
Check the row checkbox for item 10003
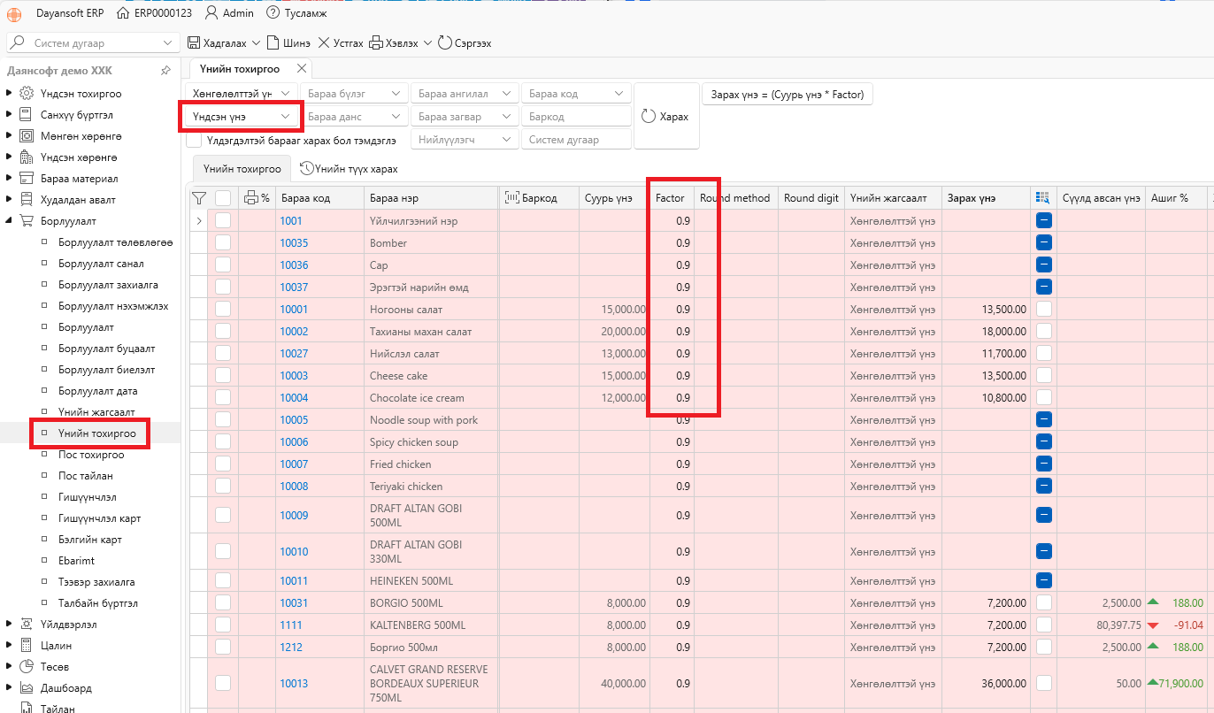[x=223, y=375]
